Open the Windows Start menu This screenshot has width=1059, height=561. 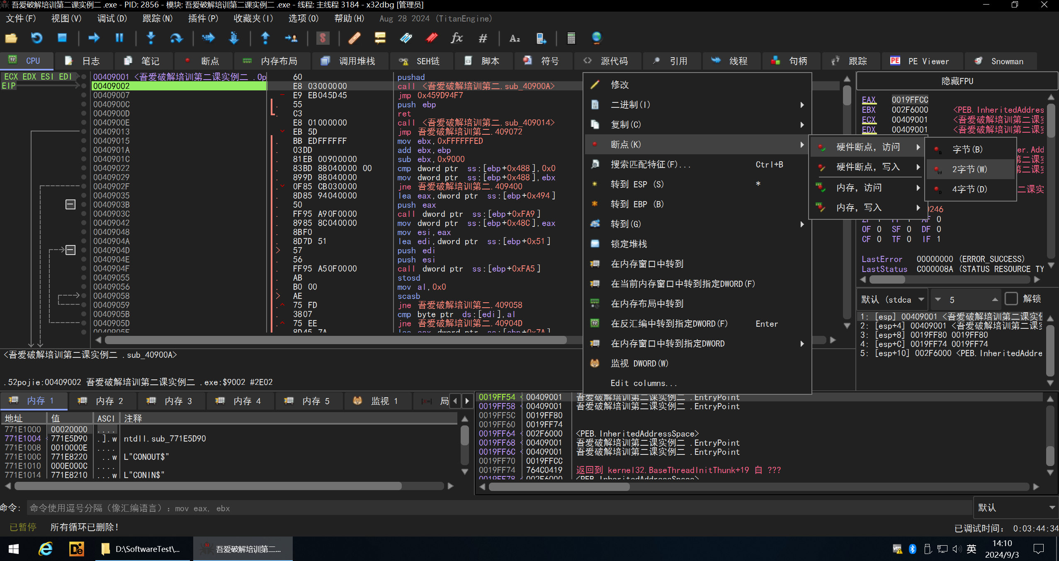click(14, 549)
